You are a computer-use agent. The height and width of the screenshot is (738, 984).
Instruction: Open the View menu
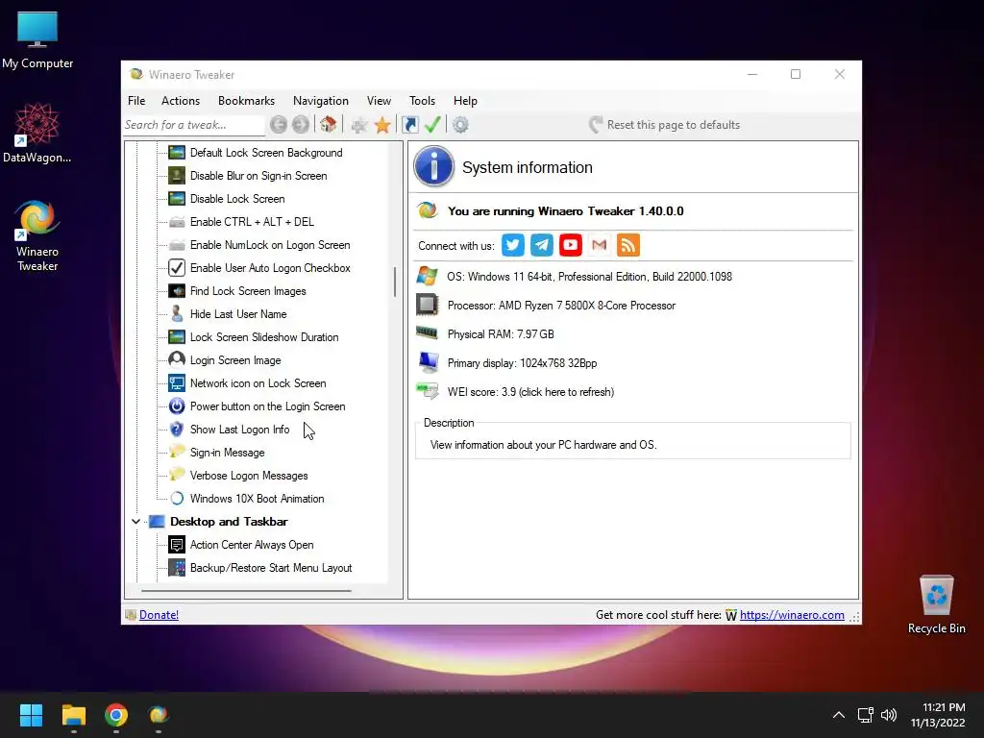coord(379,100)
